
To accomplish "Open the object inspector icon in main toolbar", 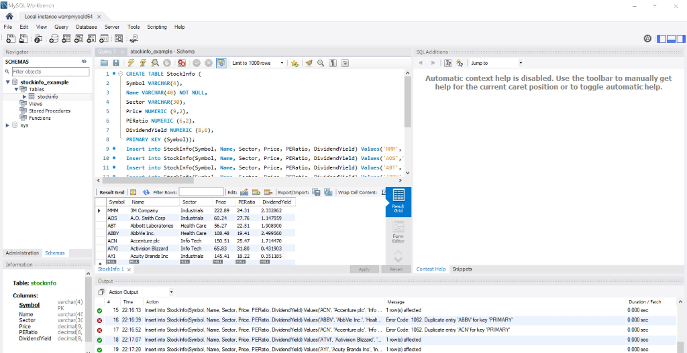I will tap(38, 38).
